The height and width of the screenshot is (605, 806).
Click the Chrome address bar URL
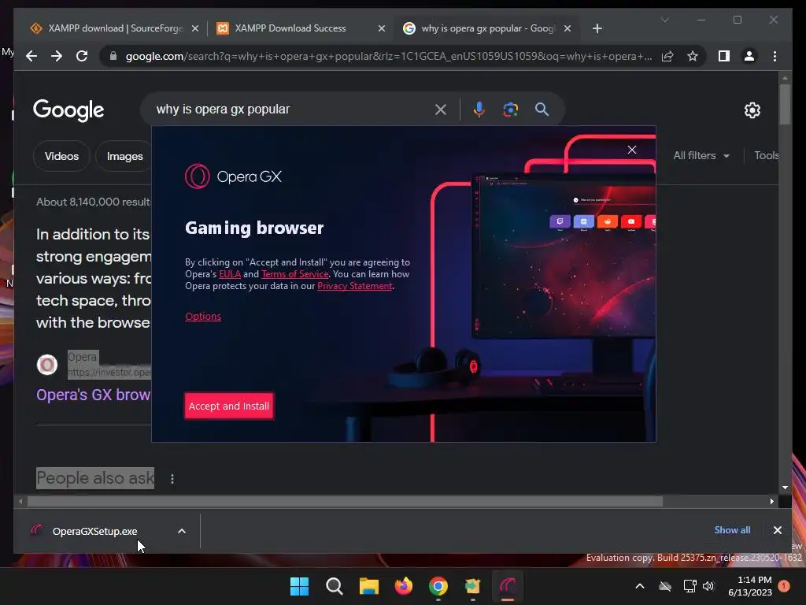click(x=389, y=56)
